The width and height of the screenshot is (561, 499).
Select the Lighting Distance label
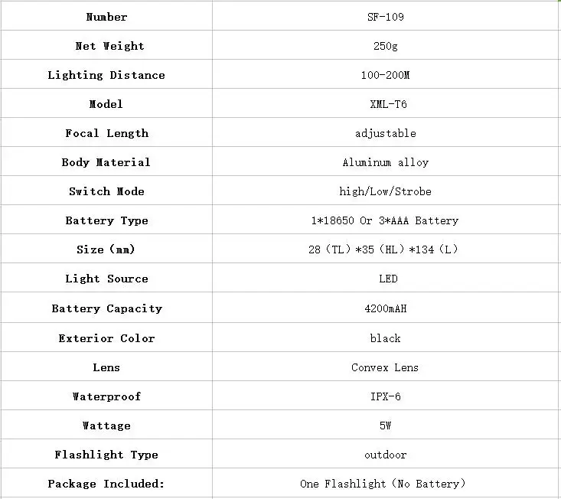(x=106, y=75)
